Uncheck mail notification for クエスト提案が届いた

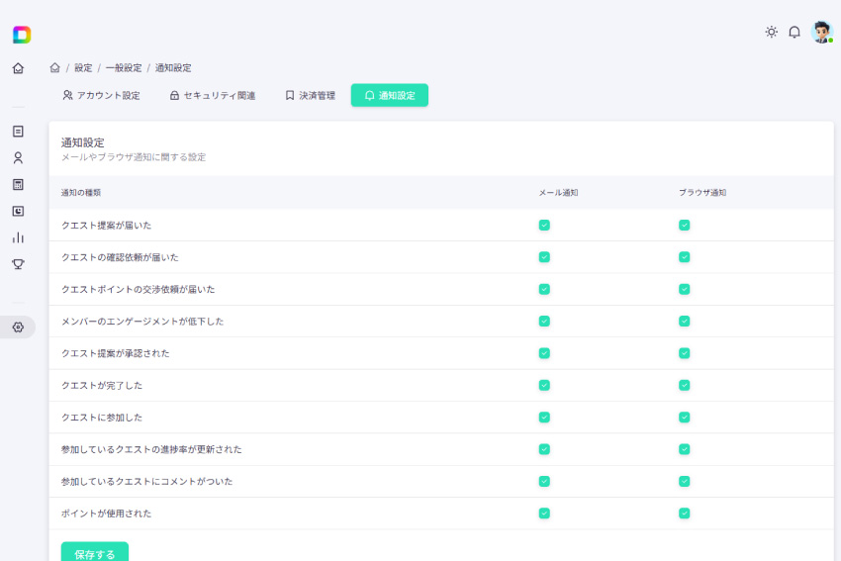click(x=544, y=225)
